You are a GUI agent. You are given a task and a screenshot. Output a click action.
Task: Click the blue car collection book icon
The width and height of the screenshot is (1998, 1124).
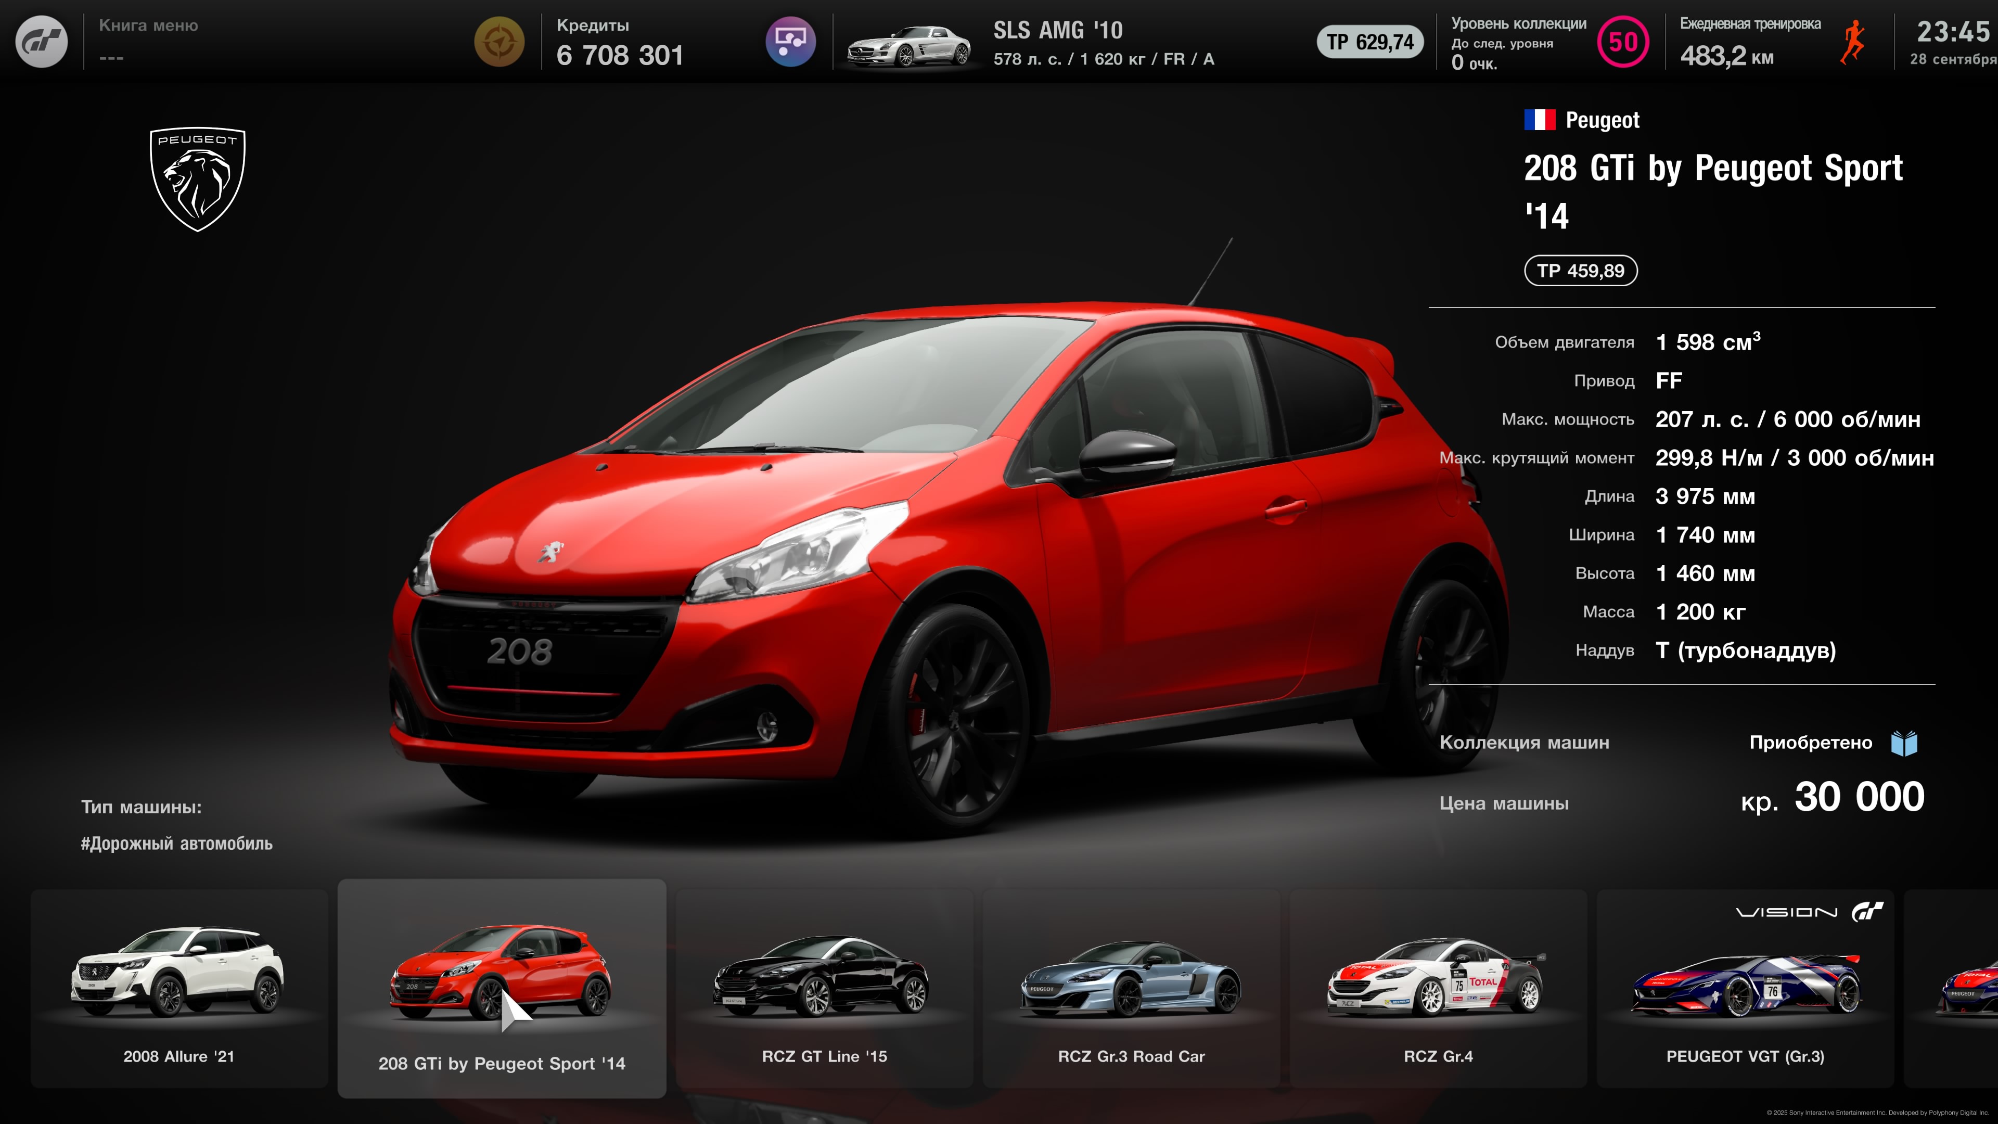1903,743
